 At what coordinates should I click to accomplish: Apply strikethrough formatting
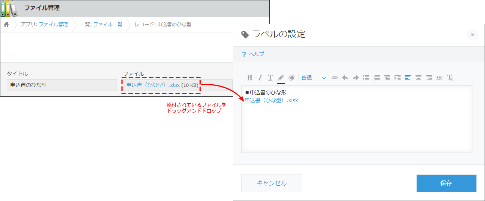[439, 78]
